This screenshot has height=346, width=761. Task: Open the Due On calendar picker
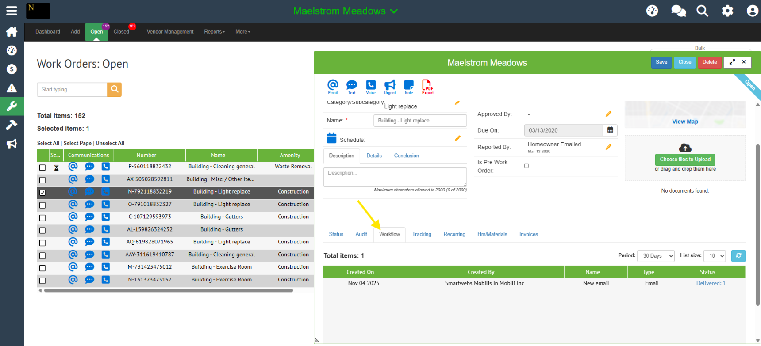point(610,130)
